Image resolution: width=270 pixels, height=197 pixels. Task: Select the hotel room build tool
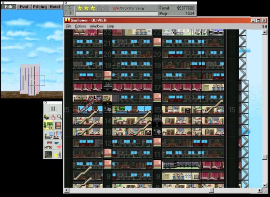pos(58,135)
